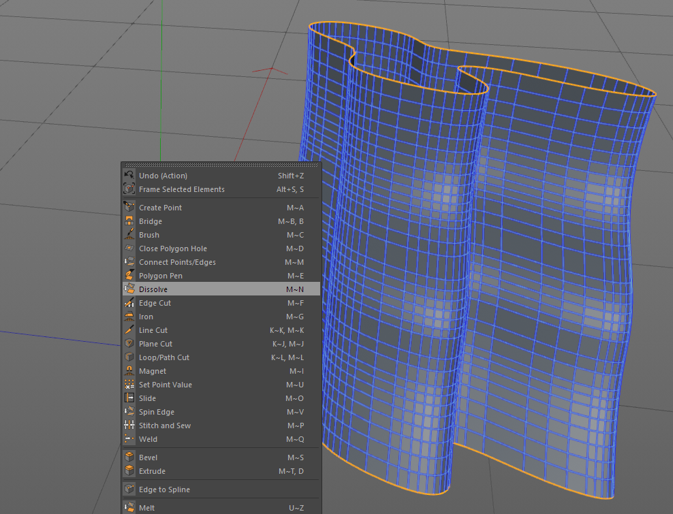Select Close Polygon Hole entry
Viewport: 673px width, 514px height.
pos(221,248)
